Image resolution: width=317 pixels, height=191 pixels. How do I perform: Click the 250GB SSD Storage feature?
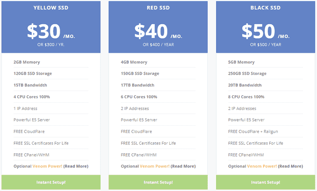tap(247, 74)
